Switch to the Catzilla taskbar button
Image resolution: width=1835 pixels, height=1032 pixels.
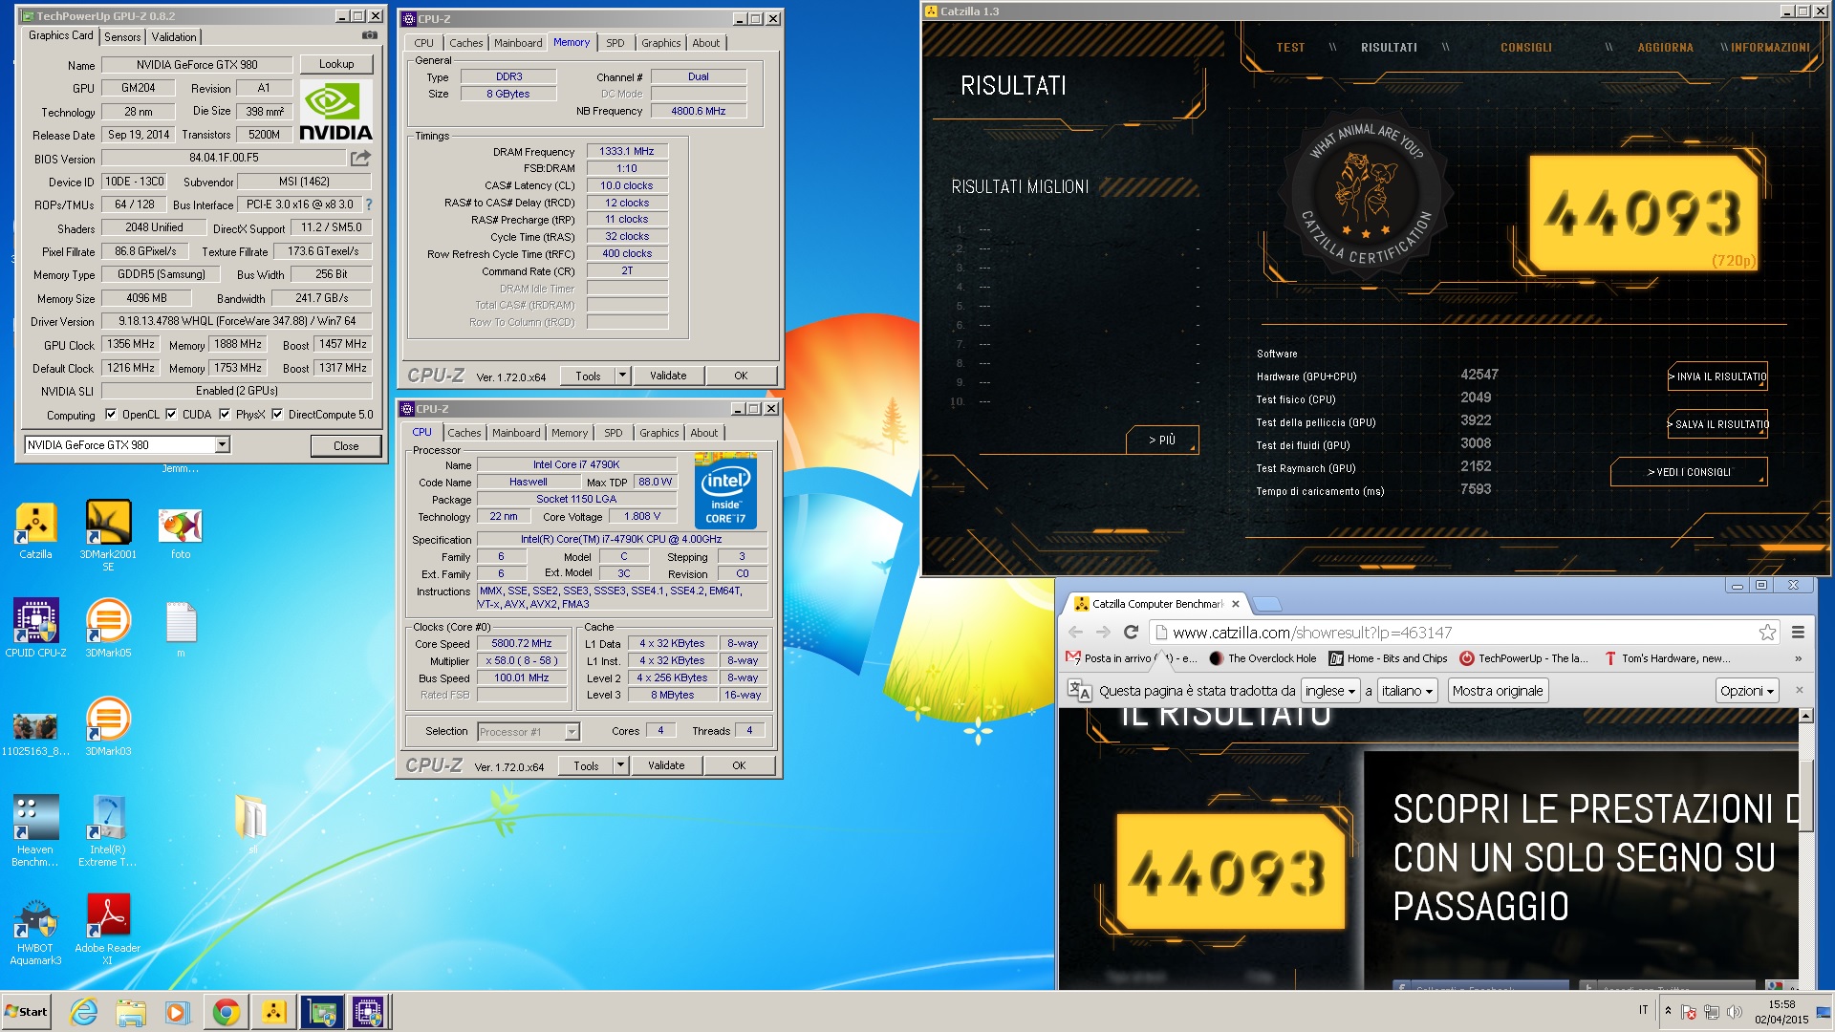tap(273, 1011)
